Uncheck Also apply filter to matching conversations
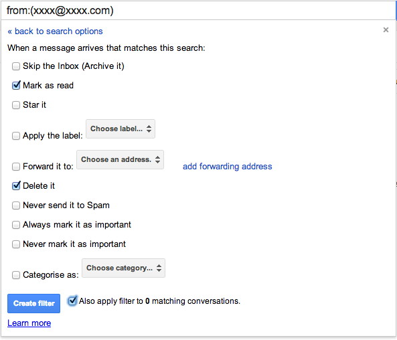Screen dimensions: 397x340 72,301
